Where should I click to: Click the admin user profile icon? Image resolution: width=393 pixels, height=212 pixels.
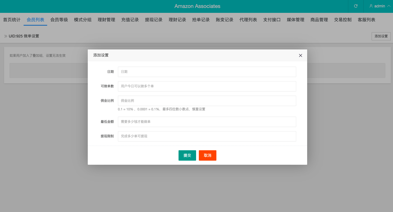[x=371, y=6]
